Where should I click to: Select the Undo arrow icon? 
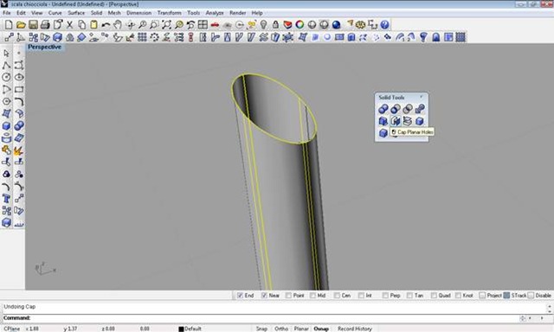pyautogui.click(x=106, y=25)
